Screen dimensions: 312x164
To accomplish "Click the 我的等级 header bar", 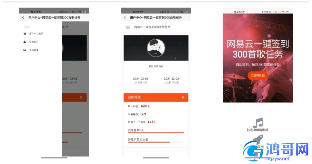I will (x=156, y=98).
